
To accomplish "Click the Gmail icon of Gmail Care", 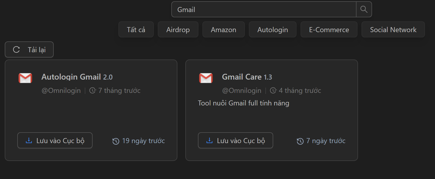I will [x=206, y=78].
